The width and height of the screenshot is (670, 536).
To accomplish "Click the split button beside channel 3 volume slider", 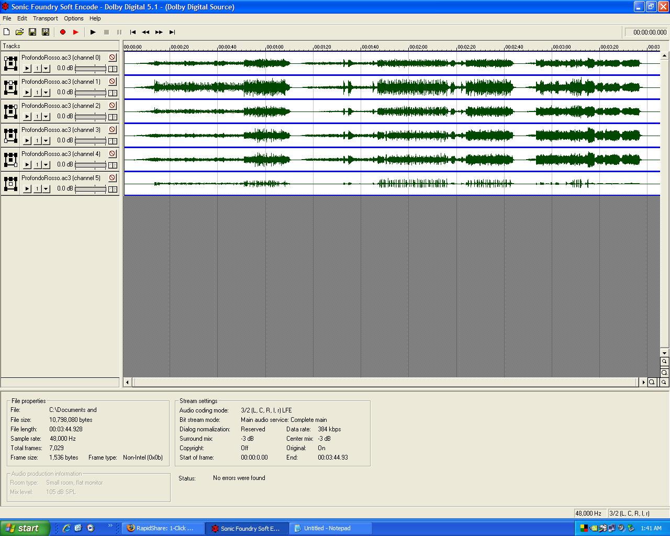I will pos(113,141).
